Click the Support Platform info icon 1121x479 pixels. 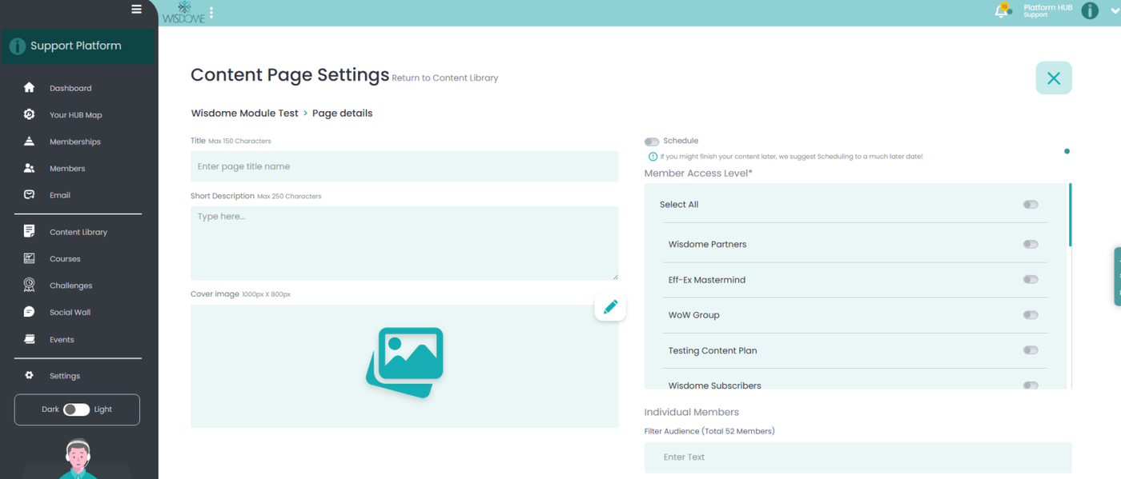(x=17, y=46)
